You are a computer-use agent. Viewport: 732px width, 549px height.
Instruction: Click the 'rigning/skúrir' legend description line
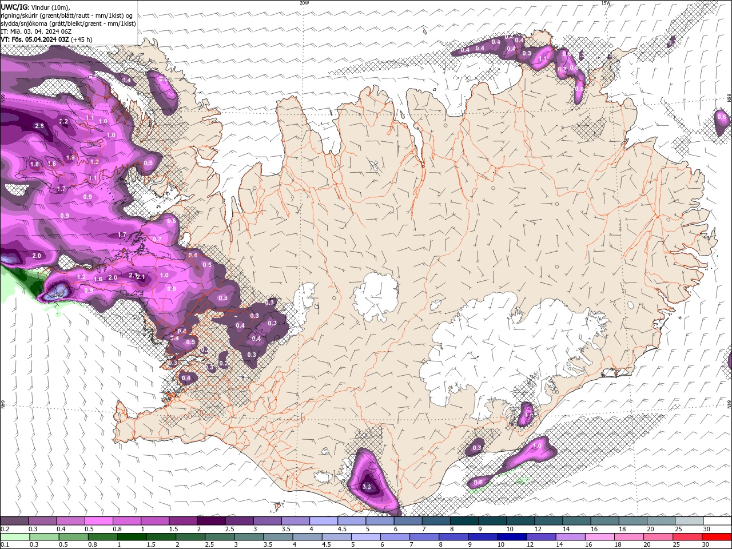pos(66,15)
